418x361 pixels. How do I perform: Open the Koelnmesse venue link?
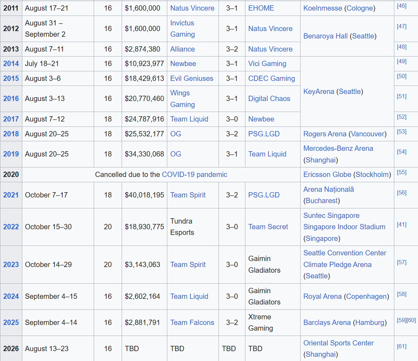323,8
